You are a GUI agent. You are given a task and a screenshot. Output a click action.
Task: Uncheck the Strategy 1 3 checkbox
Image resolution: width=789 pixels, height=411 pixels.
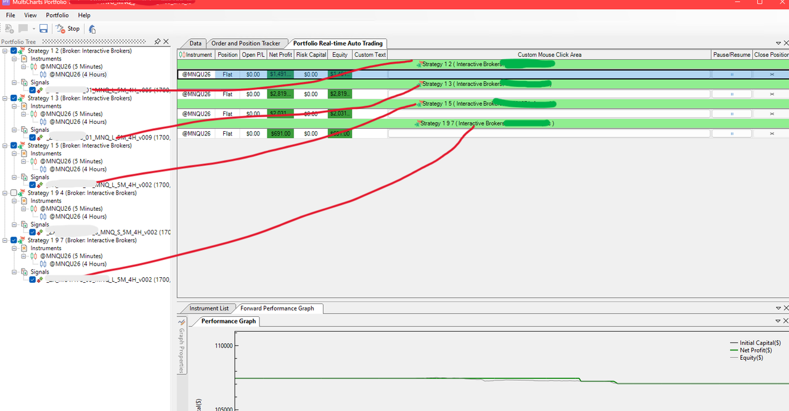[x=14, y=99]
